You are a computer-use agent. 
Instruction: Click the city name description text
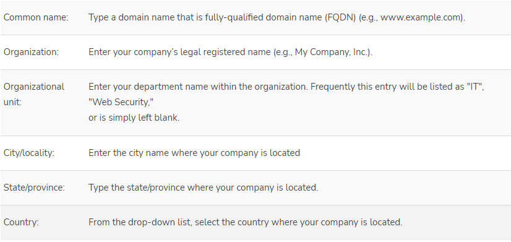[x=194, y=153]
